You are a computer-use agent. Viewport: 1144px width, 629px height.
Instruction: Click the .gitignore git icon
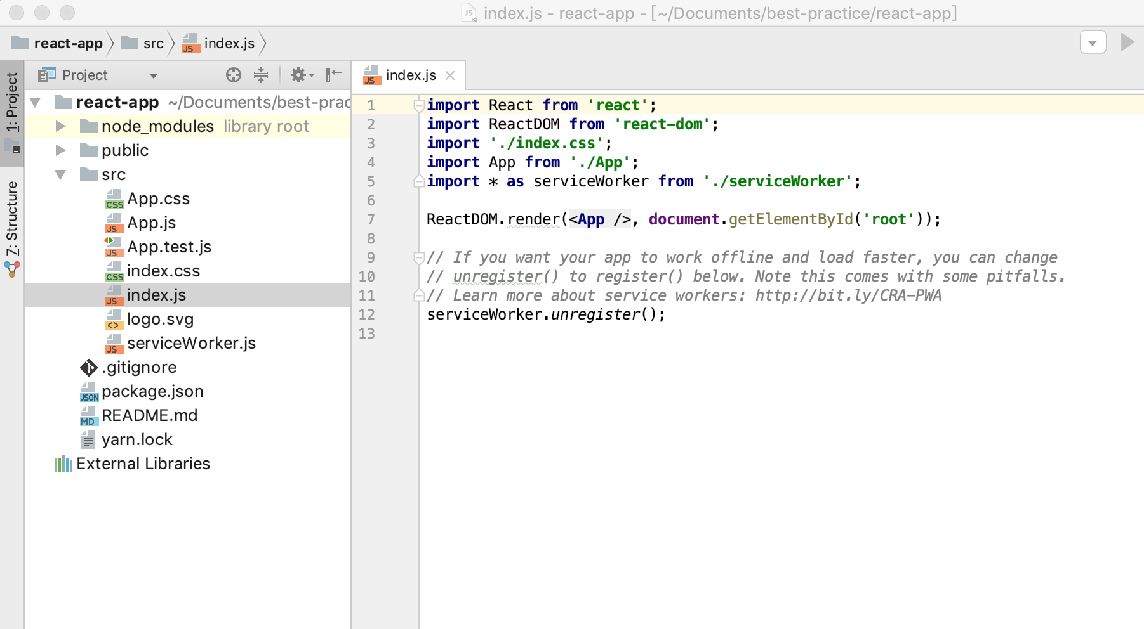(x=88, y=368)
